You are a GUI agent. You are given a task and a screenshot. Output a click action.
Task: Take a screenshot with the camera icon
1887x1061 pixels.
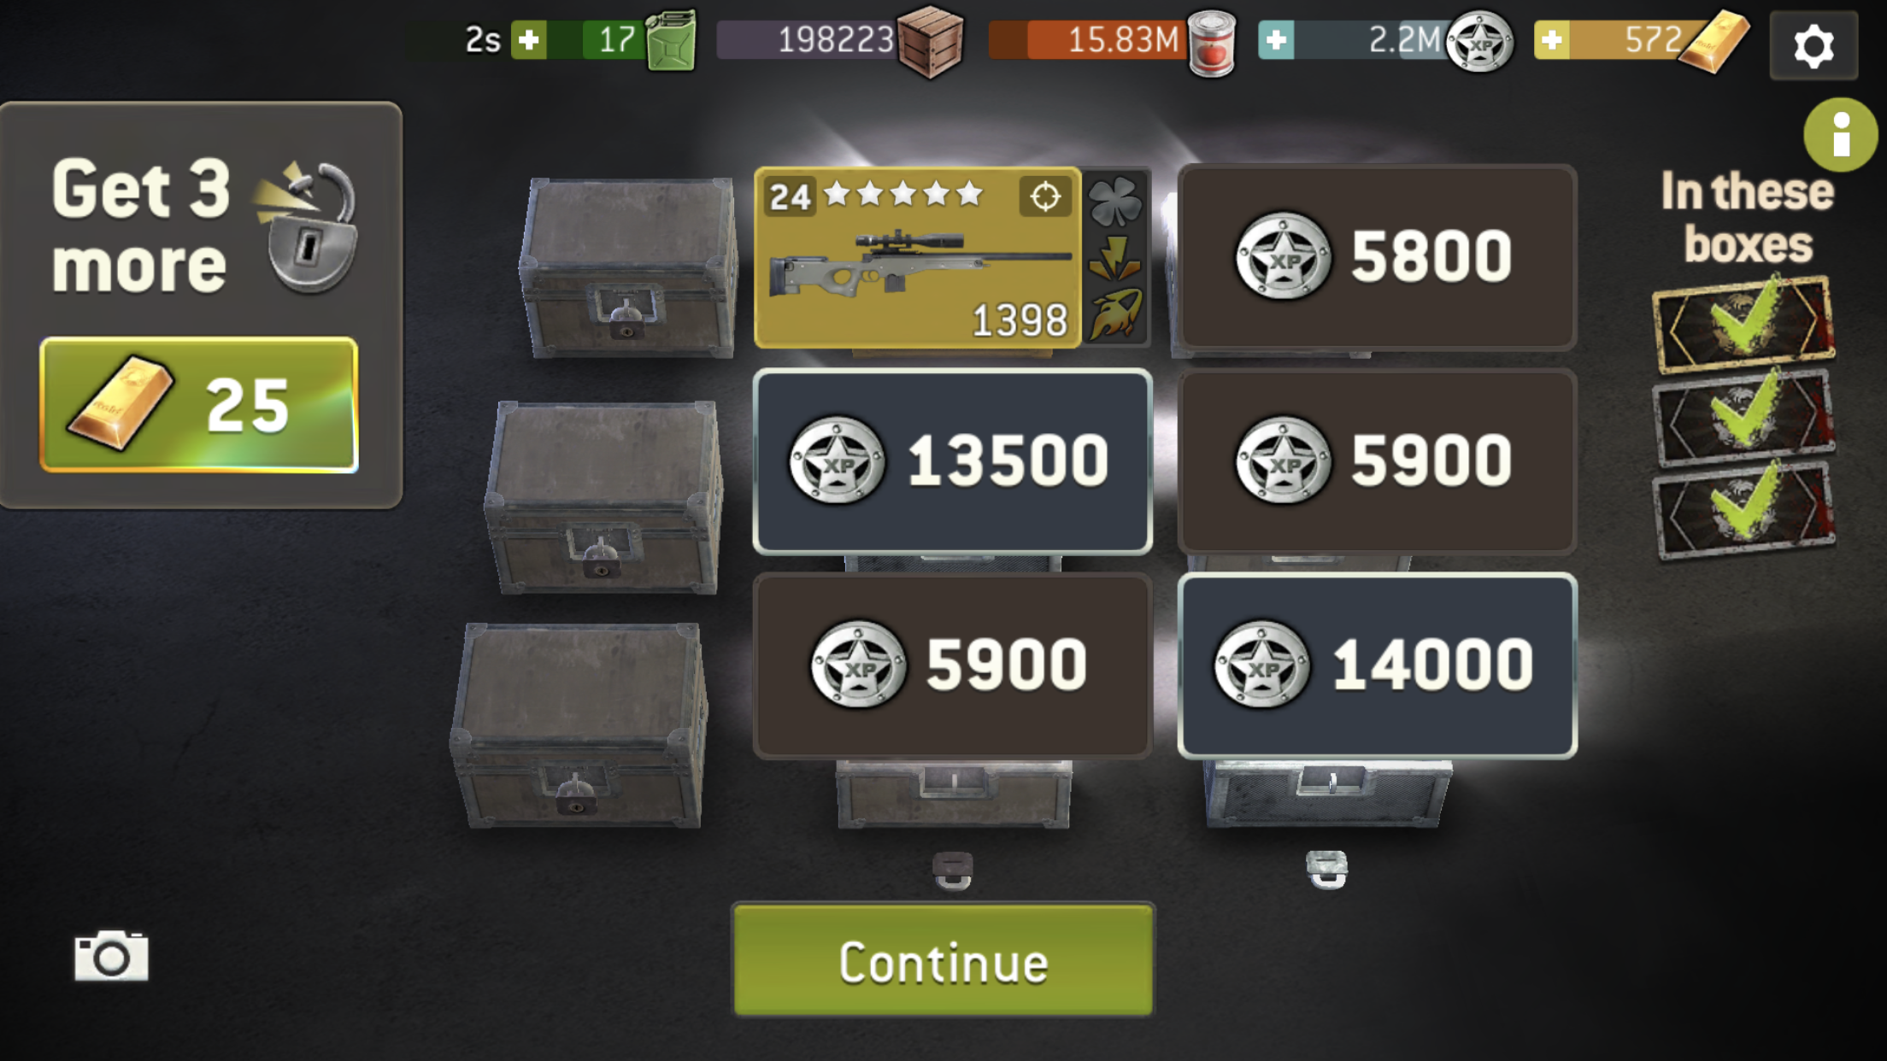[x=111, y=955]
